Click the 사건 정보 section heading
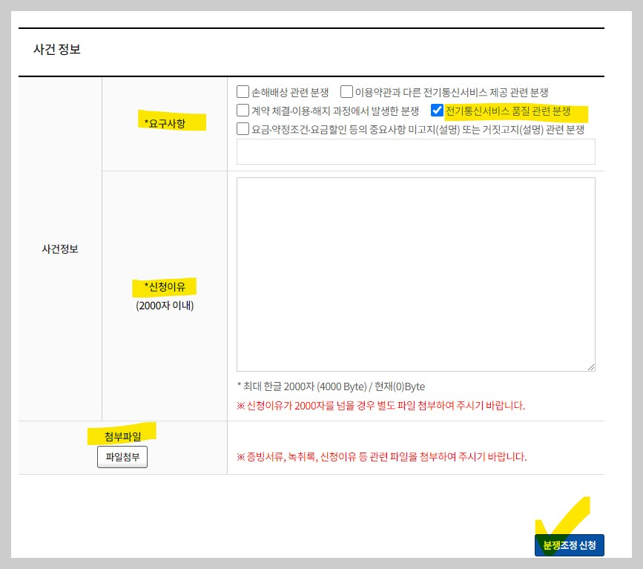Viewport: 643px width, 569px height. (56, 50)
